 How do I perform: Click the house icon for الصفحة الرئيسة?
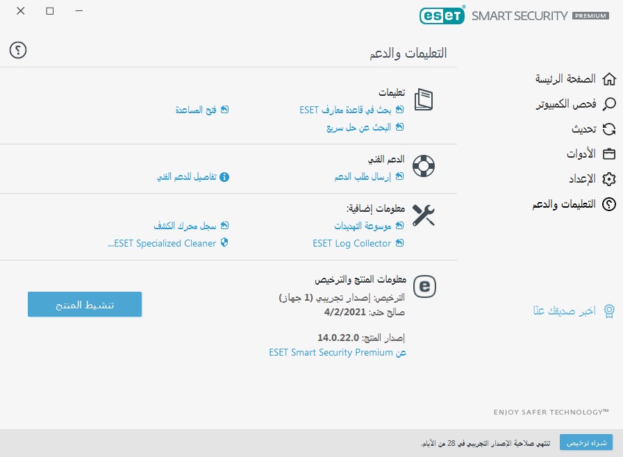pyautogui.click(x=608, y=78)
